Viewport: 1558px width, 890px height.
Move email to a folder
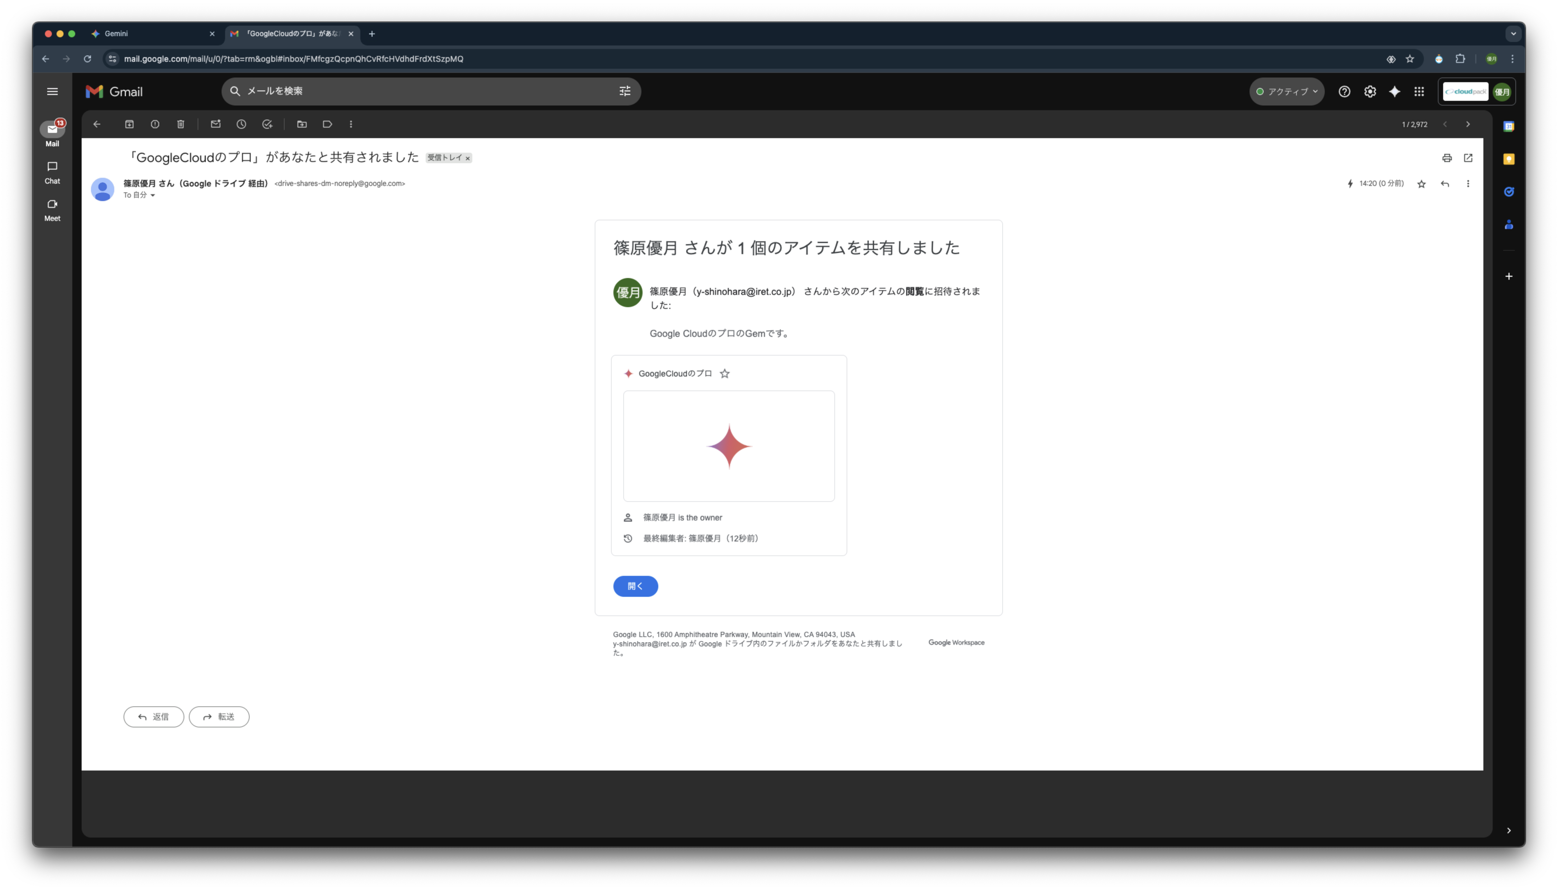coord(301,124)
